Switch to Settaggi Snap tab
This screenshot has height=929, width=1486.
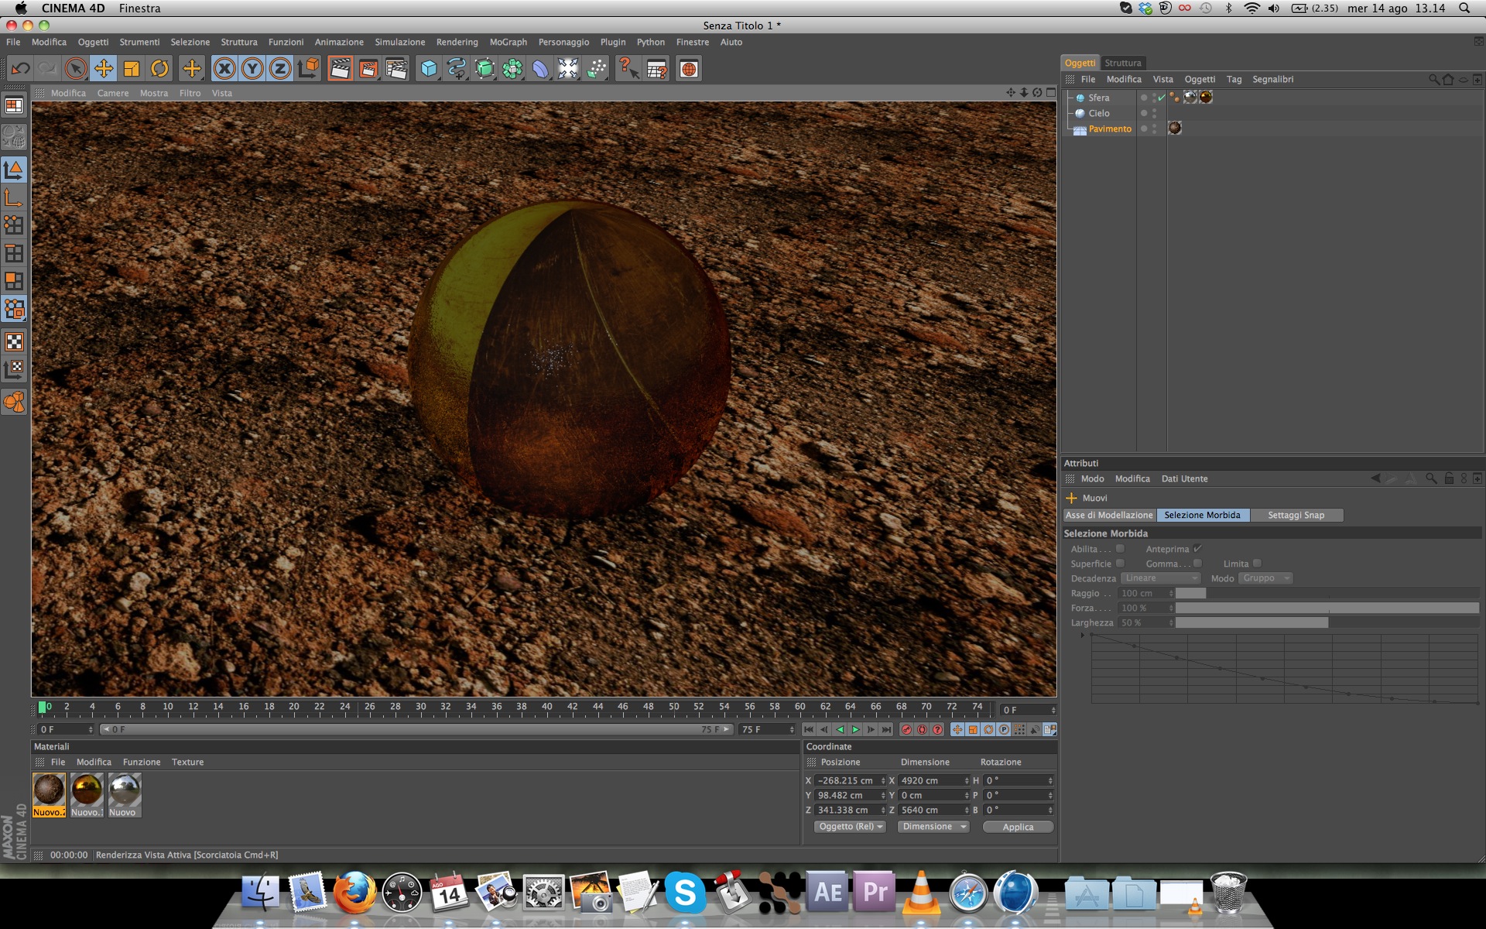1296,515
